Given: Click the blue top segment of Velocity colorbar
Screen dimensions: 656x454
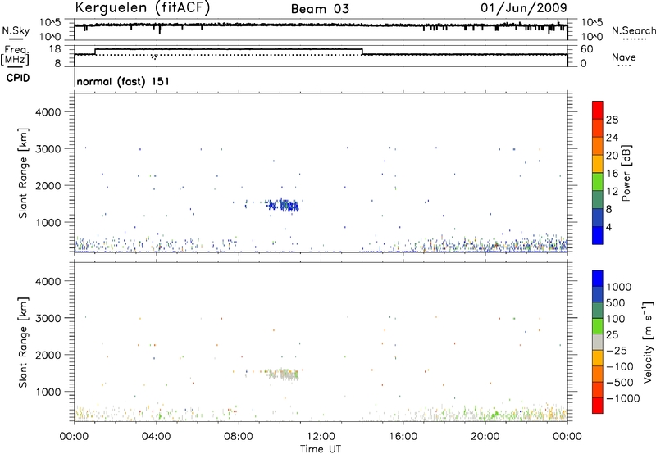Looking at the screenshot, I should [x=598, y=279].
